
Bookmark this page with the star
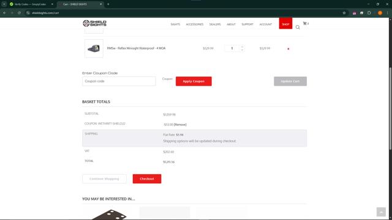click(x=344, y=13)
